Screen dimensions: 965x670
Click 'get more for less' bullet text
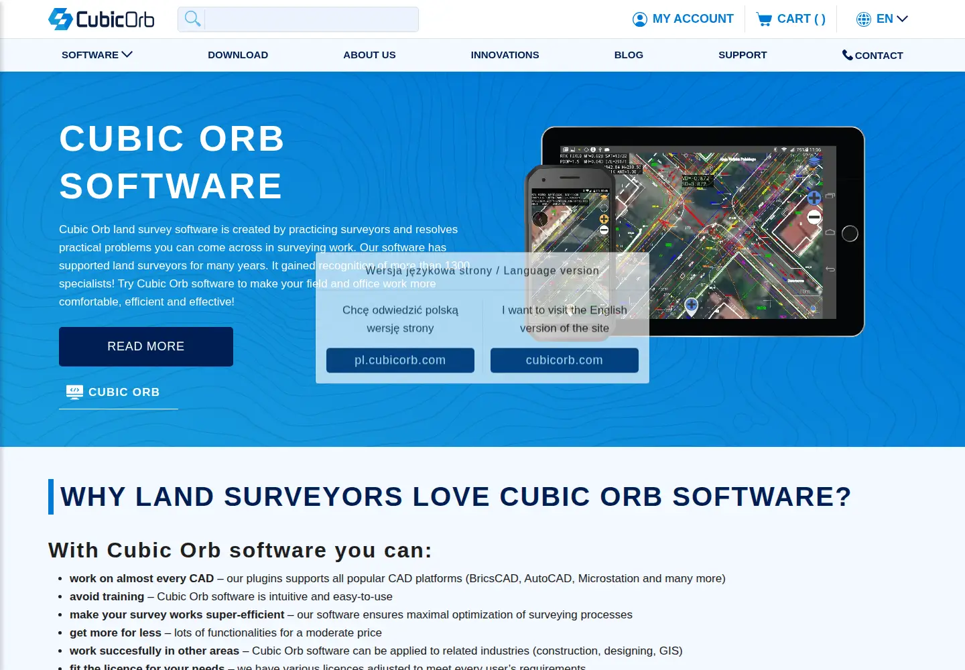(x=115, y=632)
